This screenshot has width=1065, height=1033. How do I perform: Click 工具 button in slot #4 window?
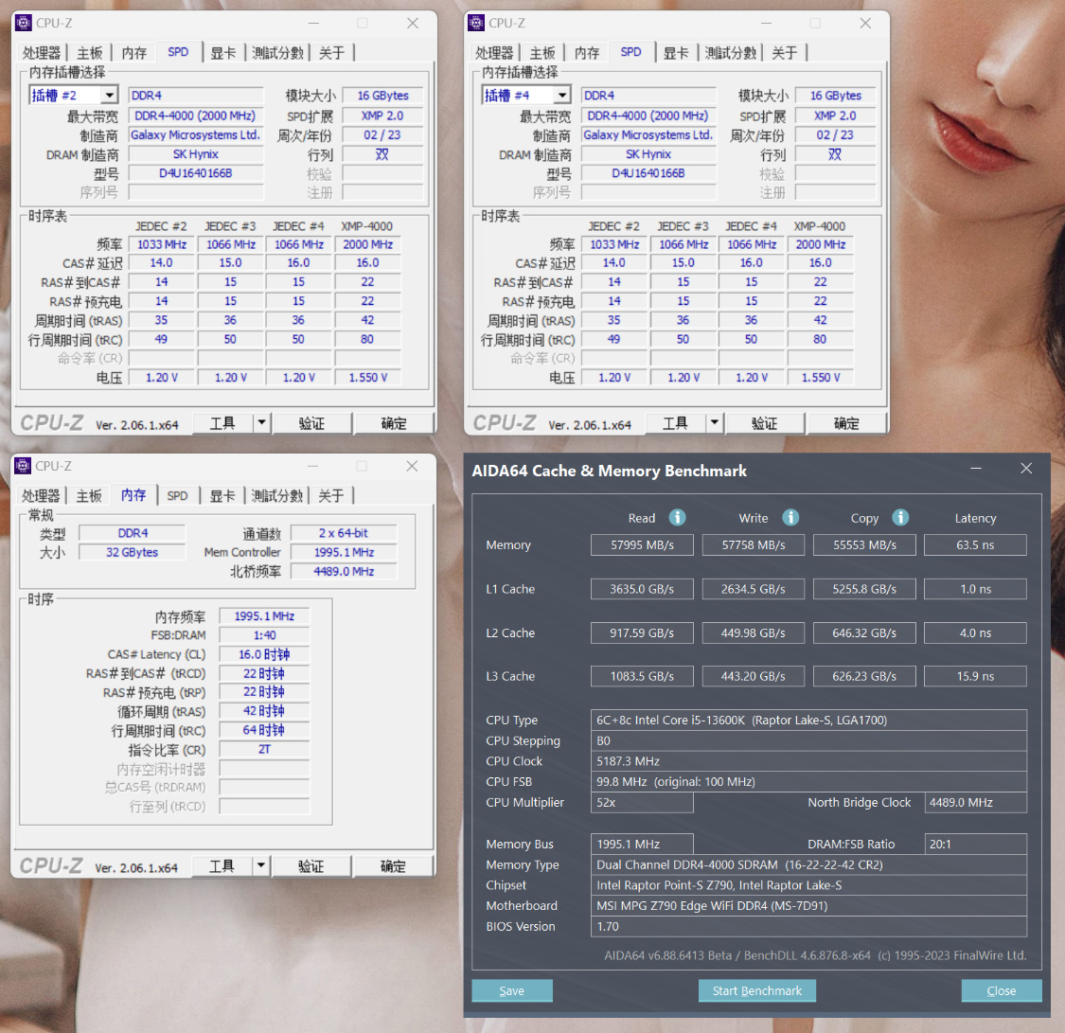[x=675, y=423]
